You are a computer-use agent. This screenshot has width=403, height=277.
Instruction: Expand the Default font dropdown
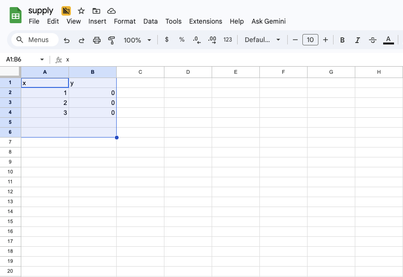point(262,40)
